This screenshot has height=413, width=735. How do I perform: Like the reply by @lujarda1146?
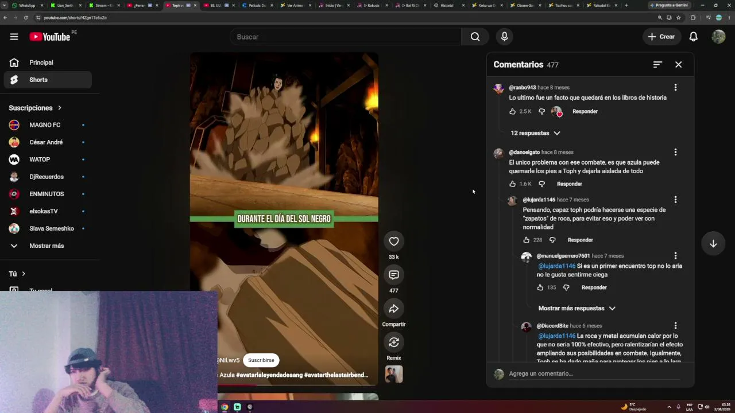[x=526, y=240]
